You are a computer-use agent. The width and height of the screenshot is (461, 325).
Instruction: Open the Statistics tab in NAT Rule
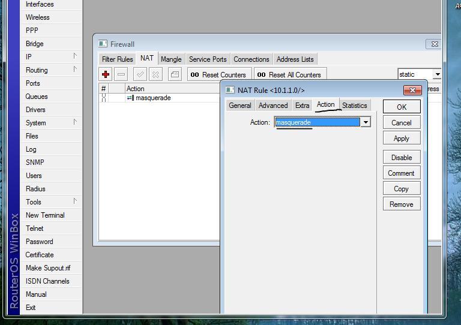354,105
